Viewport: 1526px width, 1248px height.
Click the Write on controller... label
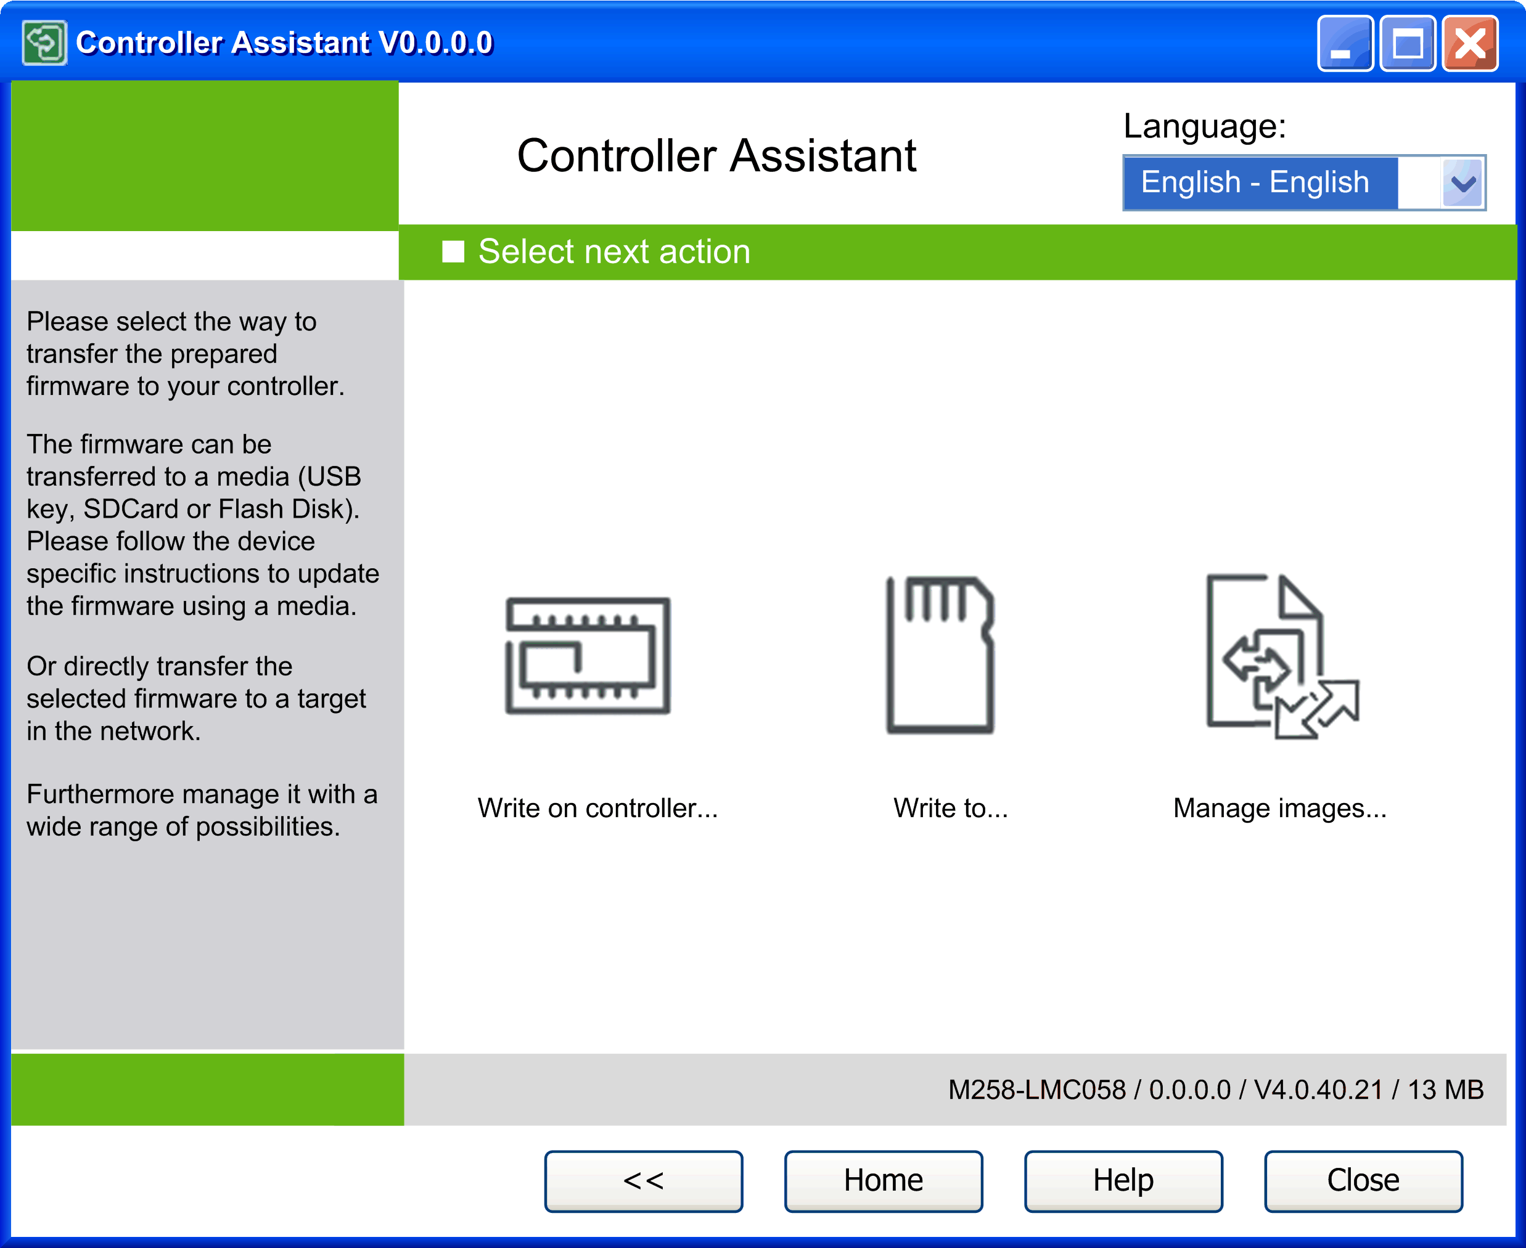pos(597,808)
